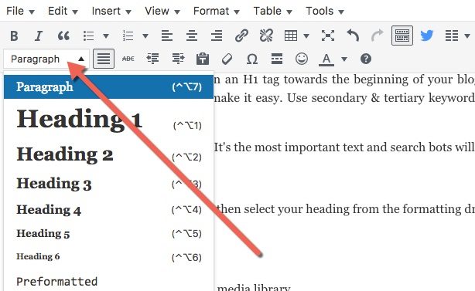This screenshot has width=475, height=291.
Task: Click the columns layout icon
Action: [x=452, y=36]
